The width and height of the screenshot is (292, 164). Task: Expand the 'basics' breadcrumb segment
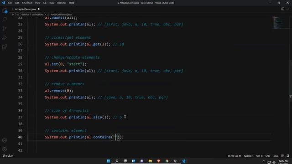26,15
